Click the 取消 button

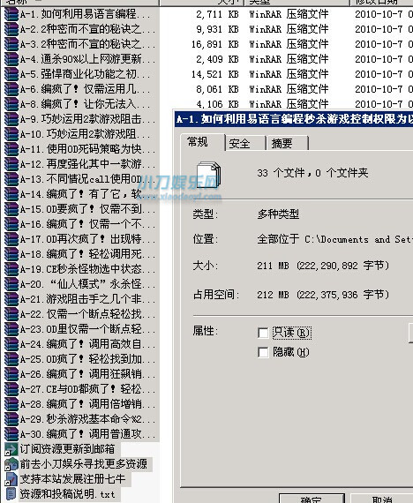382,499
